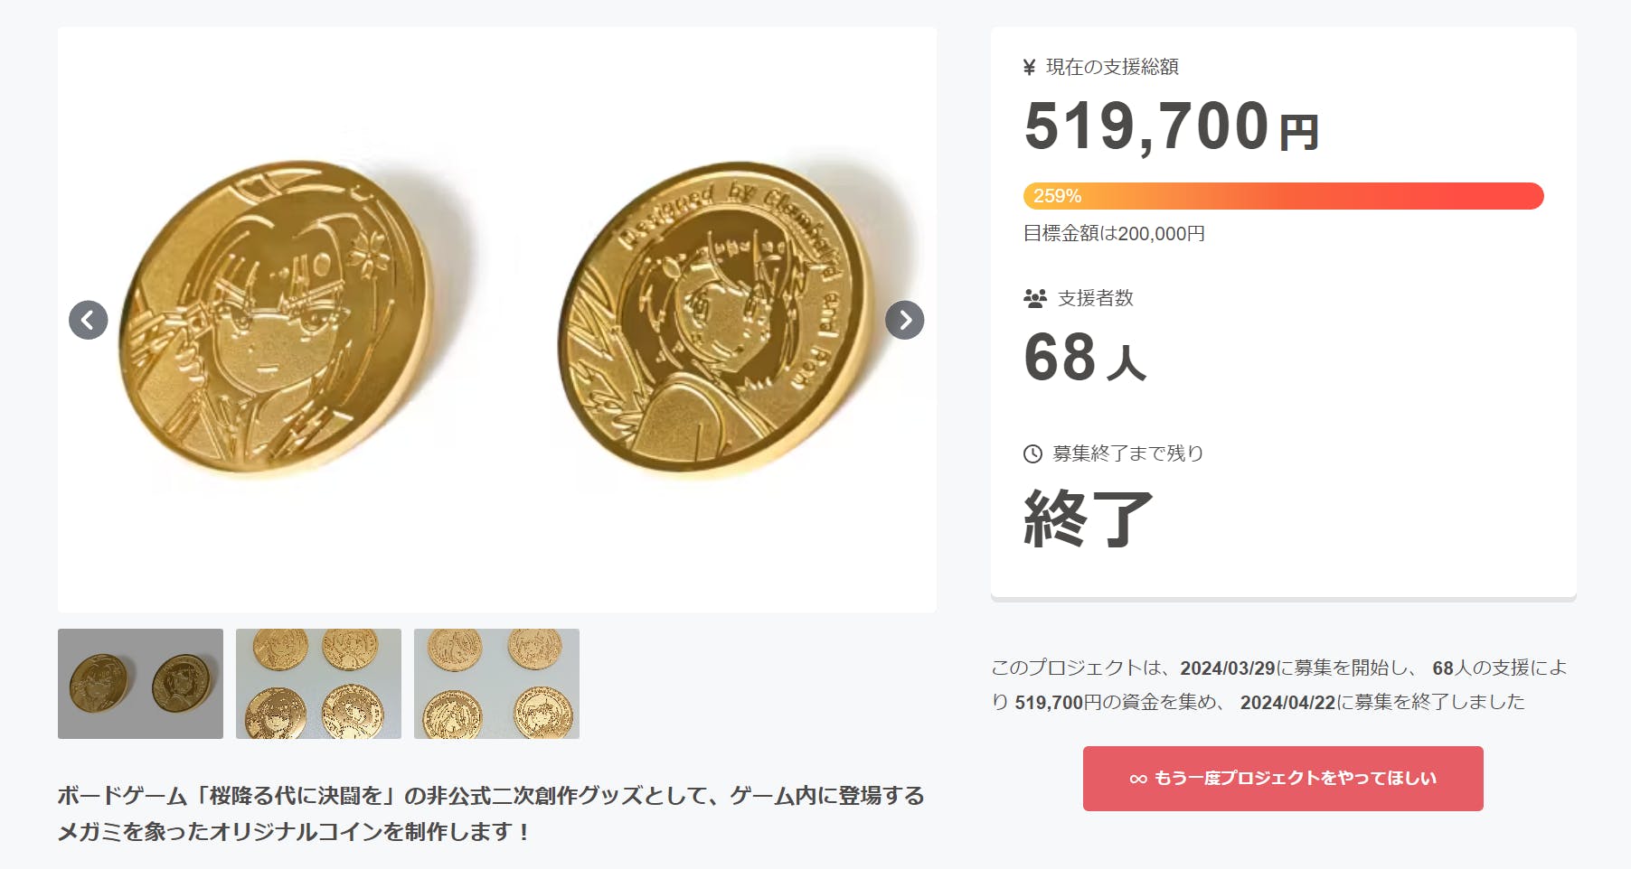Click the previous image arrow on carousel
Viewport: 1631px width, 869px height.
click(89, 320)
